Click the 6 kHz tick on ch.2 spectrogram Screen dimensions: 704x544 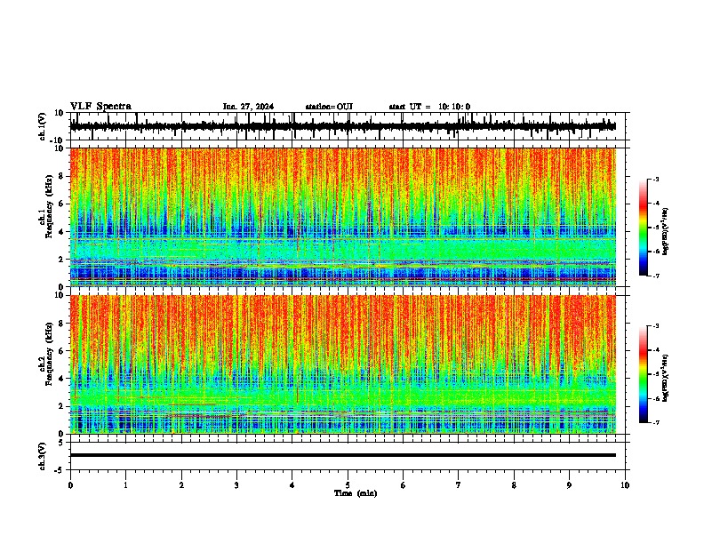pos(61,351)
